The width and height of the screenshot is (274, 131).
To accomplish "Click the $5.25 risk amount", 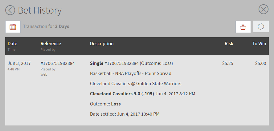I will (x=228, y=63).
